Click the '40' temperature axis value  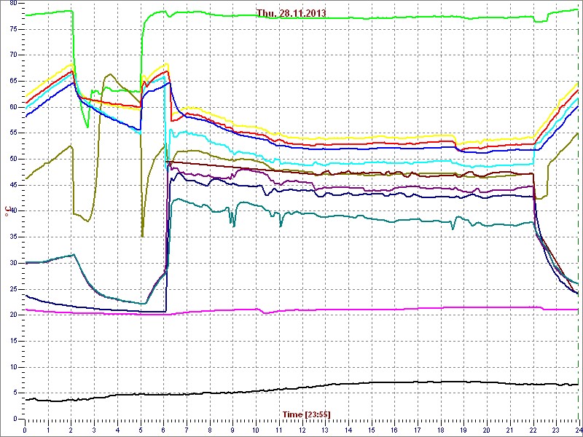click(x=13, y=211)
